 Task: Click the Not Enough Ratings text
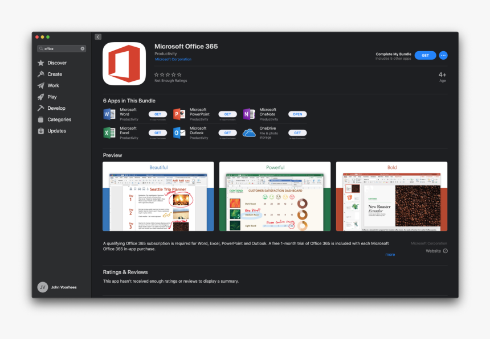tap(170, 81)
